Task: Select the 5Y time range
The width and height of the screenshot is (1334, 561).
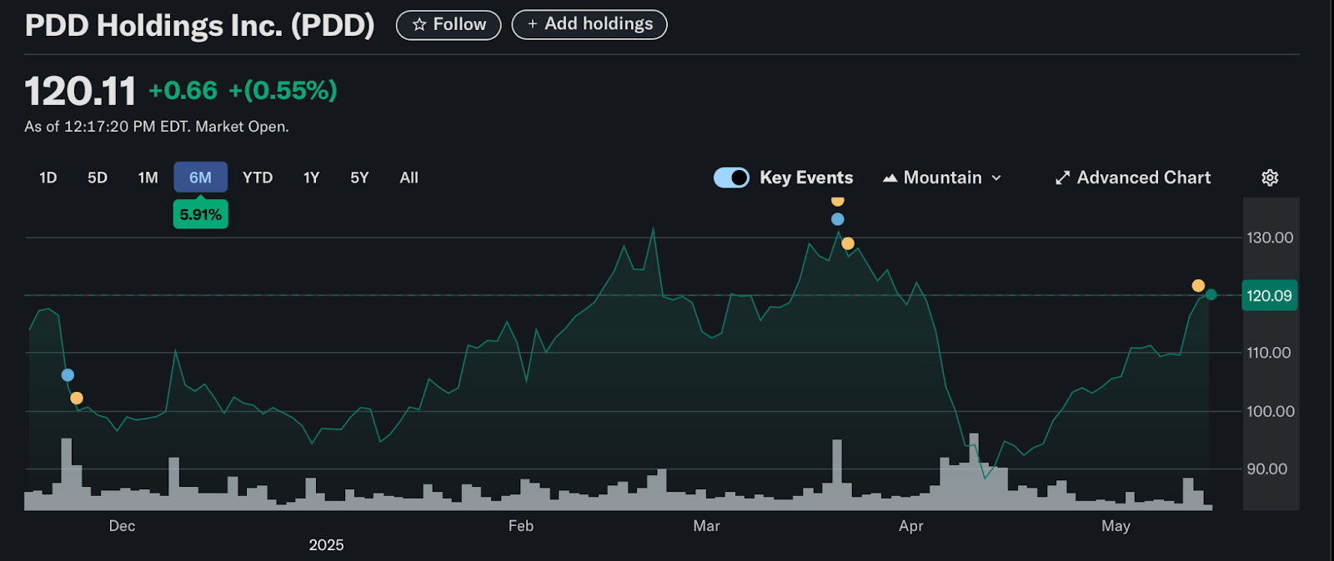Action: pyautogui.click(x=359, y=178)
